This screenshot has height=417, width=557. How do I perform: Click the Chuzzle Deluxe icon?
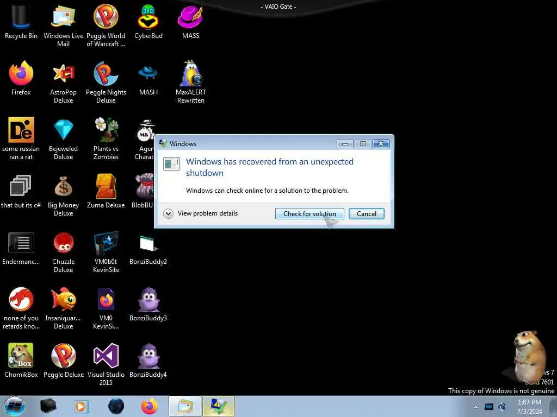click(63, 252)
